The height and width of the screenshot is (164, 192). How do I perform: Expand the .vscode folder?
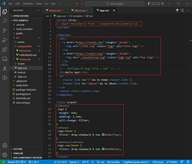pos(26,25)
